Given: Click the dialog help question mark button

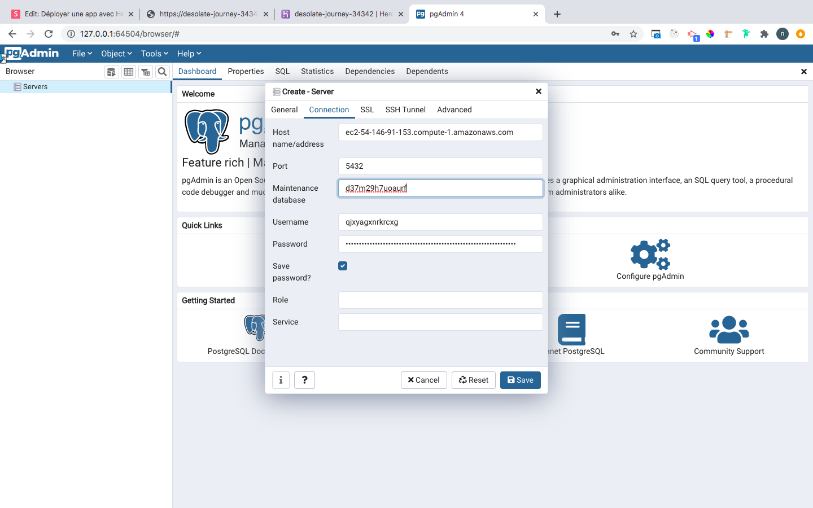Looking at the screenshot, I should (304, 380).
